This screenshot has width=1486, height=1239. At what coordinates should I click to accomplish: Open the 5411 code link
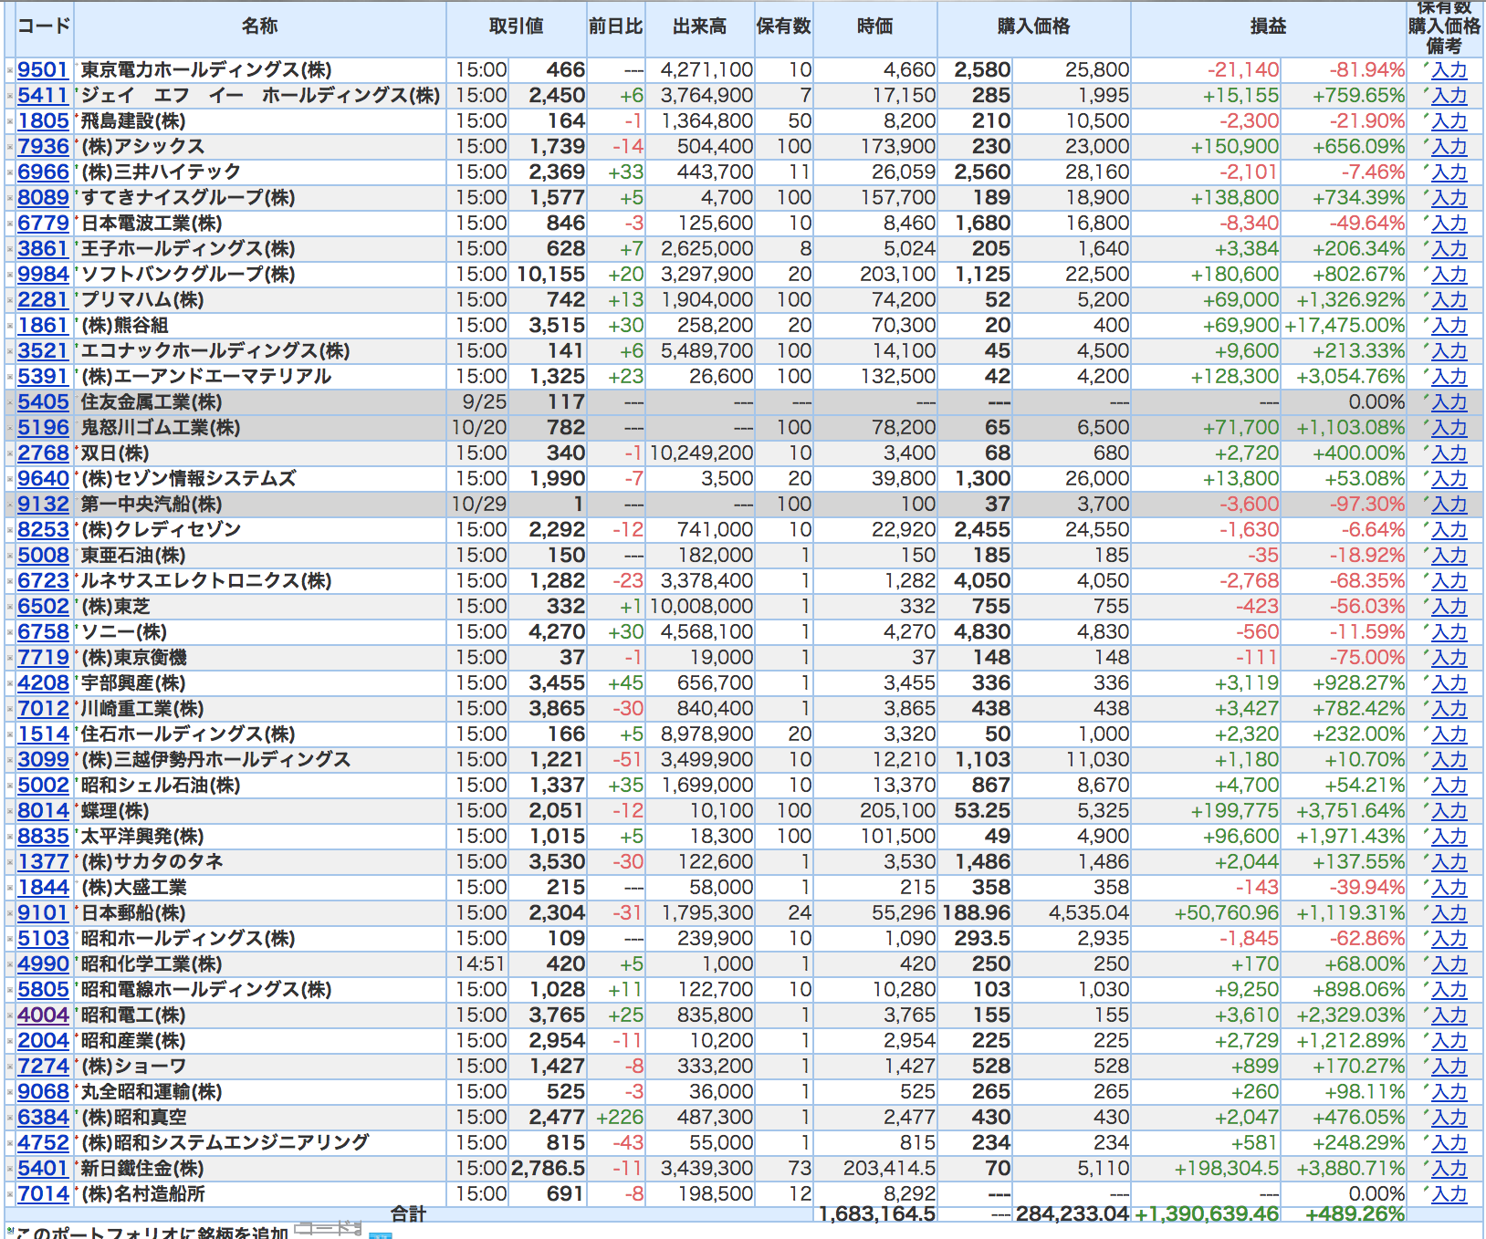click(43, 96)
